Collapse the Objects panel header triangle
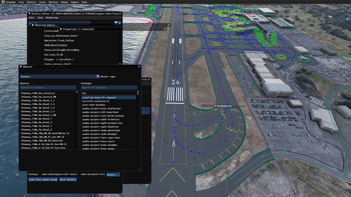The width and height of the screenshot is (351, 197). point(22,67)
